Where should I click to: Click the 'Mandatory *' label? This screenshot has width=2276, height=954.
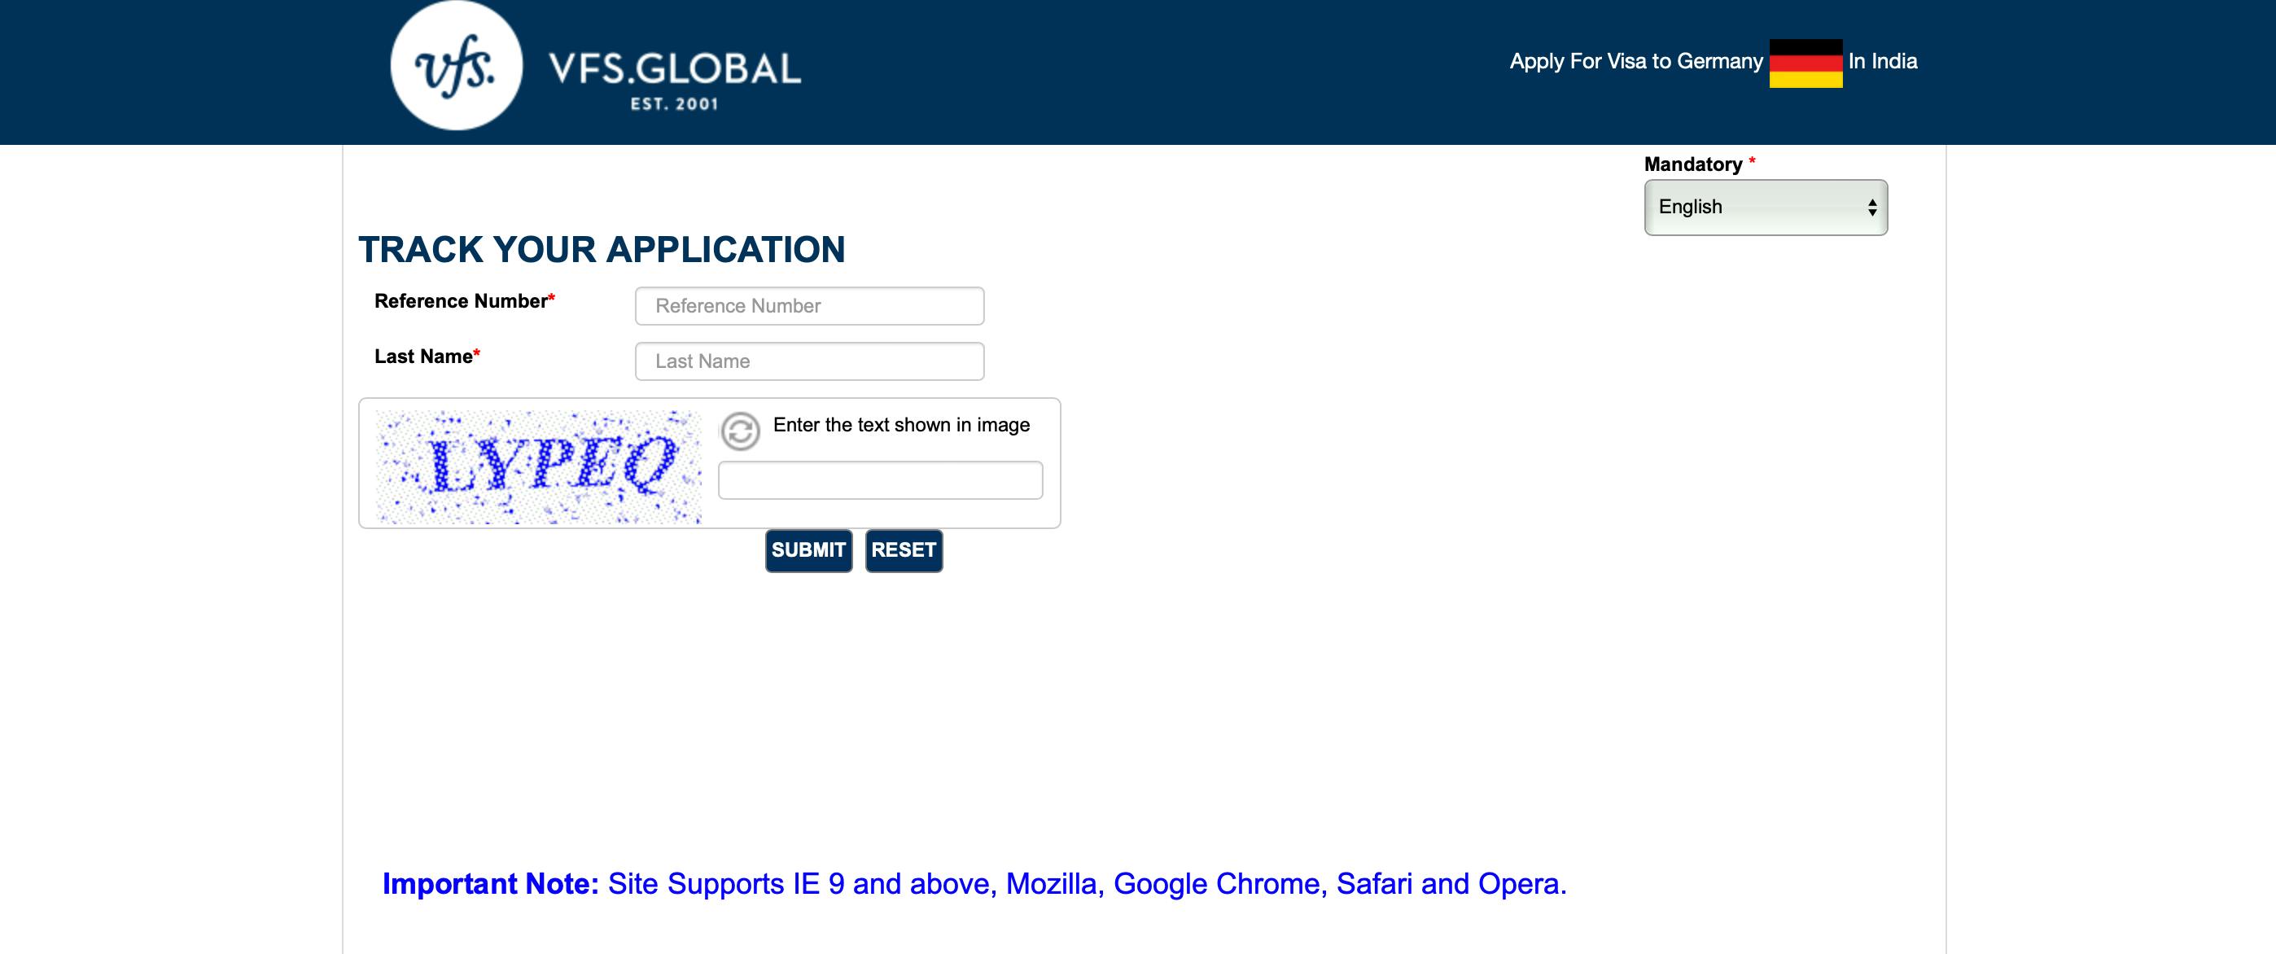(1699, 164)
